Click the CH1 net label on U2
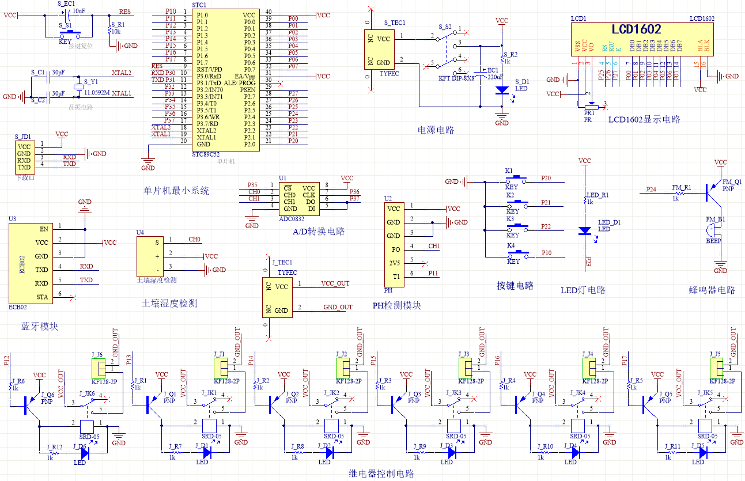Image resolution: width=745 pixels, height=481 pixels. tap(434, 246)
